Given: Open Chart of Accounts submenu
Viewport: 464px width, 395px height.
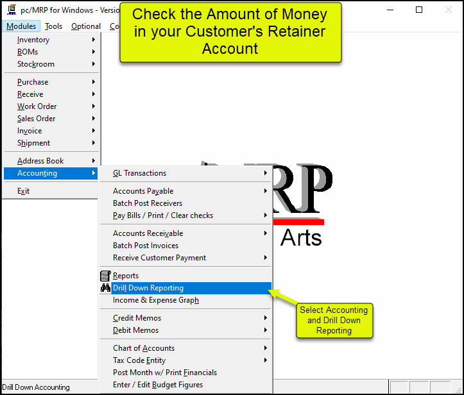Looking at the screenshot, I should (185, 348).
